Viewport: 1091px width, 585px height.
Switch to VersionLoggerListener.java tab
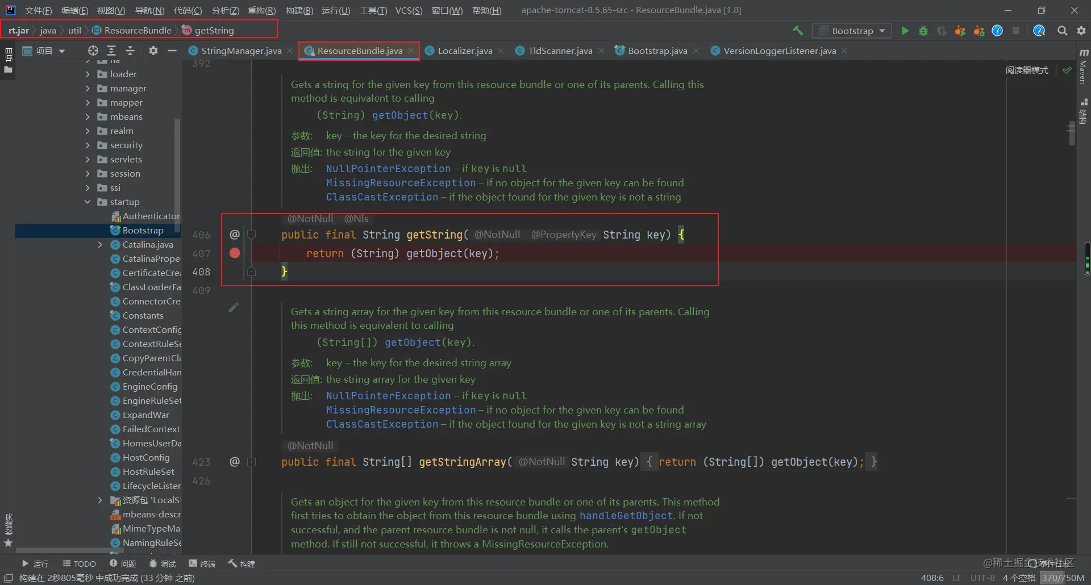[780, 51]
